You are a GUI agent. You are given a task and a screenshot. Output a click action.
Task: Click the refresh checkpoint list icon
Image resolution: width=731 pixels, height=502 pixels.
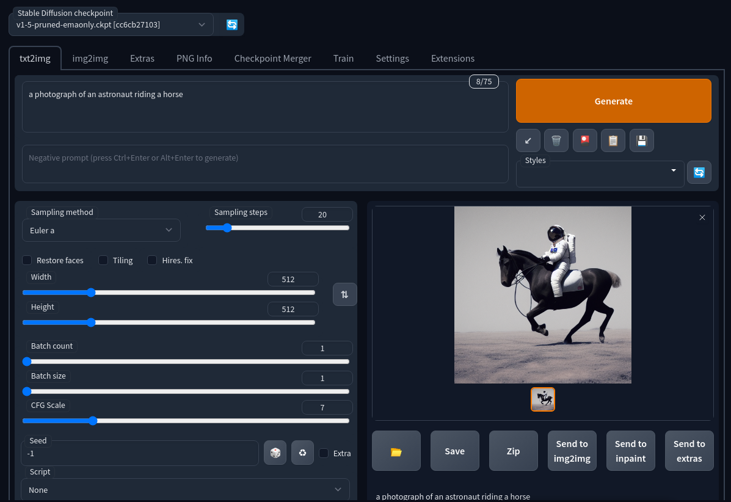point(232,24)
